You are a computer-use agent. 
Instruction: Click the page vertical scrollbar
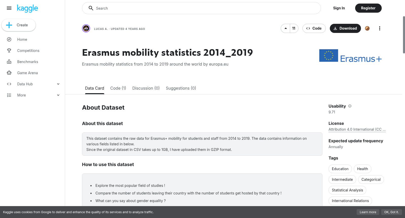pyautogui.click(x=404, y=35)
